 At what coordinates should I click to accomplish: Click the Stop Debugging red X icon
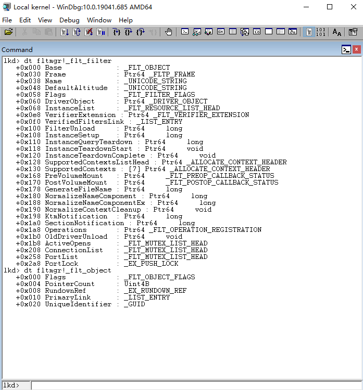click(89, 32)
